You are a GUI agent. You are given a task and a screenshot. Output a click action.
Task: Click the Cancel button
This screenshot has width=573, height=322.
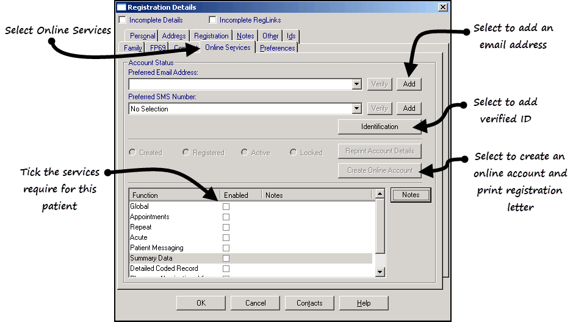pos(256,303)
